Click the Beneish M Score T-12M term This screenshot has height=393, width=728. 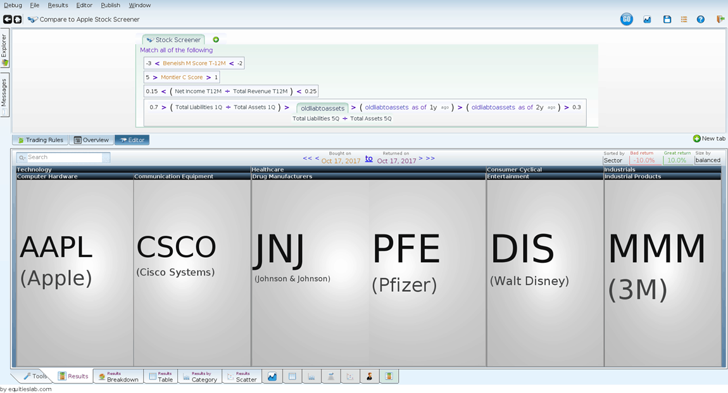(x=194, y=63)
